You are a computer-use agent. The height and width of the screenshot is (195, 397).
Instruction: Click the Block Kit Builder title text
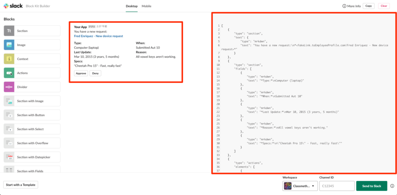coord(38,6)
